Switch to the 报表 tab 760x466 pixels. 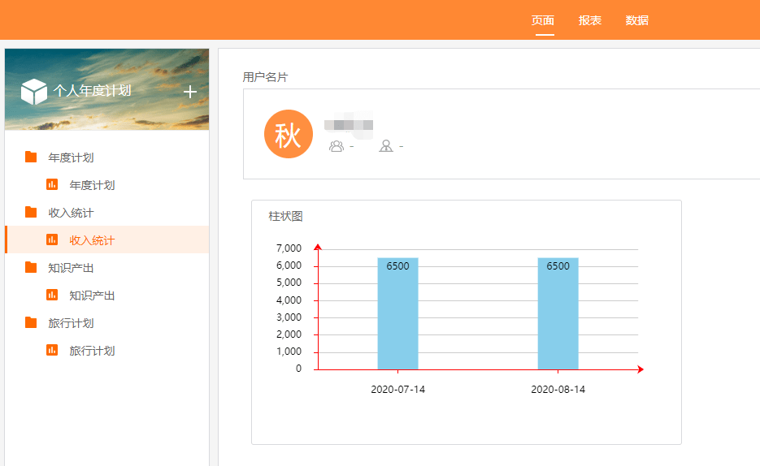(x=590, y=20)
